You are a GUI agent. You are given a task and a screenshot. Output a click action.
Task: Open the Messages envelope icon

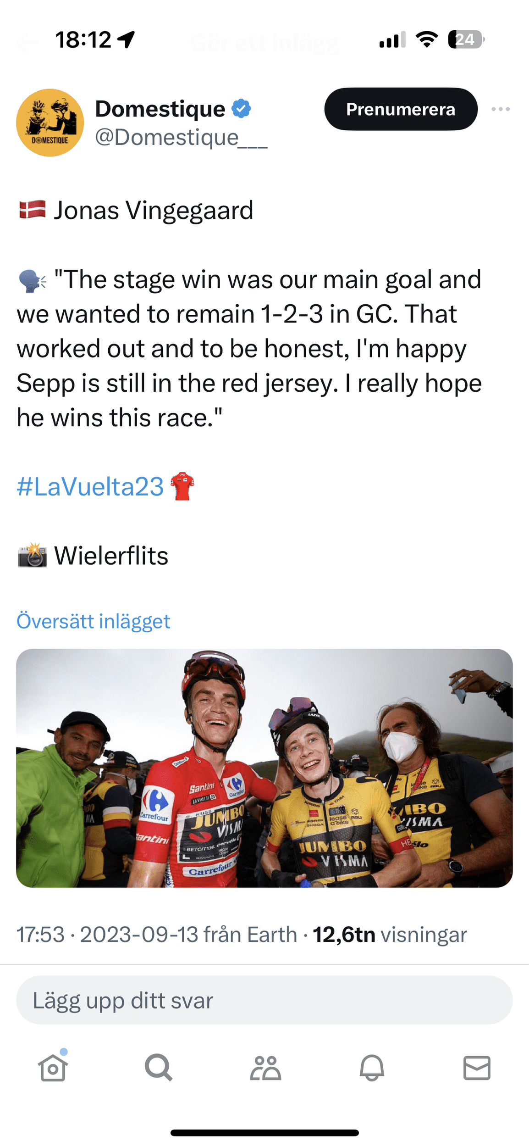tap(477, 1067)
